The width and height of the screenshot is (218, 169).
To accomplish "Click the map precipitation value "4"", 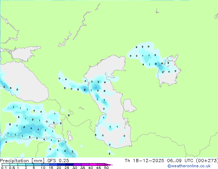I will [38, 130].
